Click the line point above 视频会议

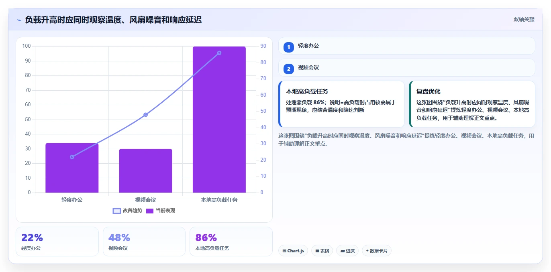point(145,115)
